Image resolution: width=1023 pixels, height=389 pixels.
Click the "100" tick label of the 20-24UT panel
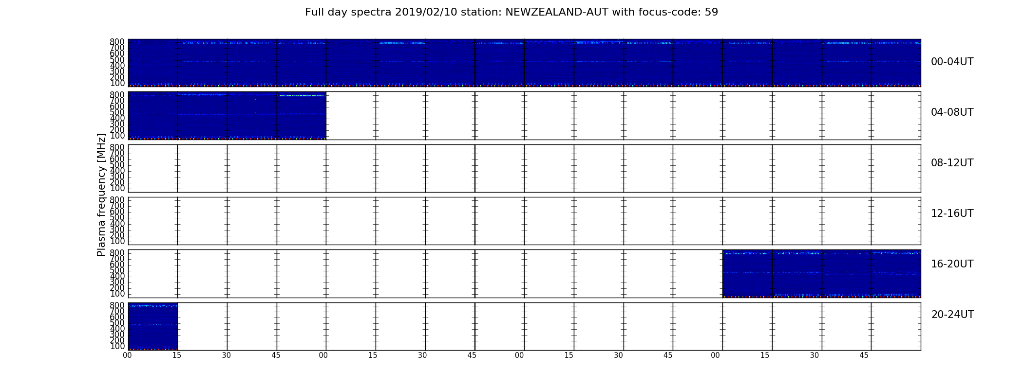point(117,347)
